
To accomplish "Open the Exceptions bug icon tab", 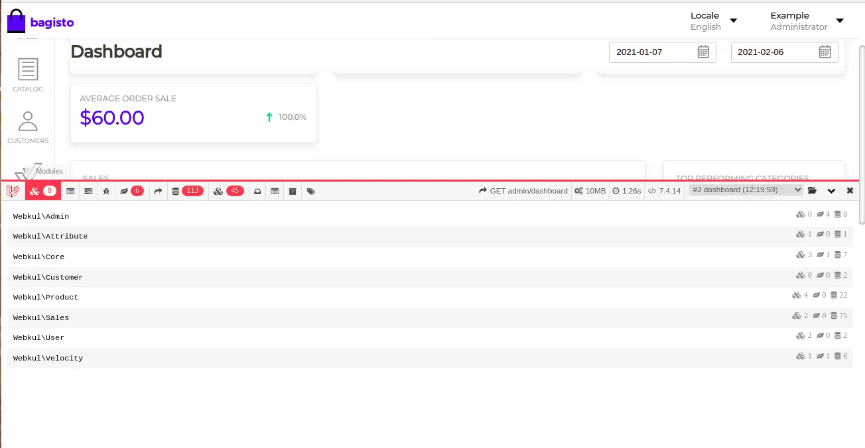I will 106,191.
